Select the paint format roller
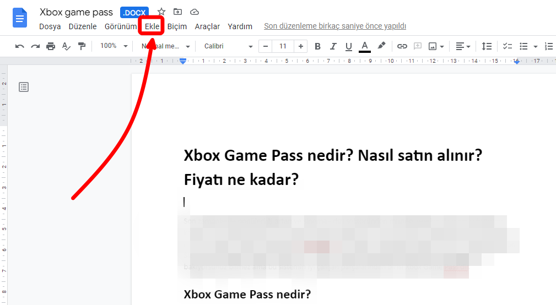The image size is (556, 305). pos(82,46)
